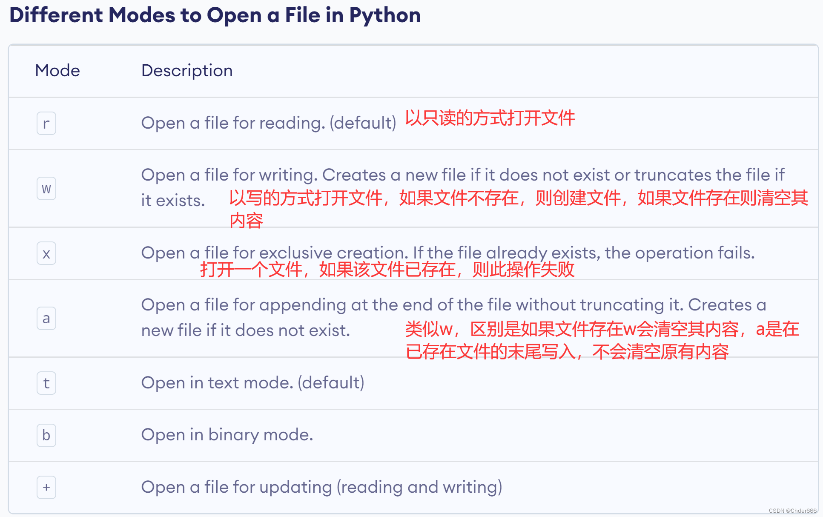This screenshot has width=823, height=517.
Task: Click the 'w' mode key badge
Action: [x=46, y=189]
